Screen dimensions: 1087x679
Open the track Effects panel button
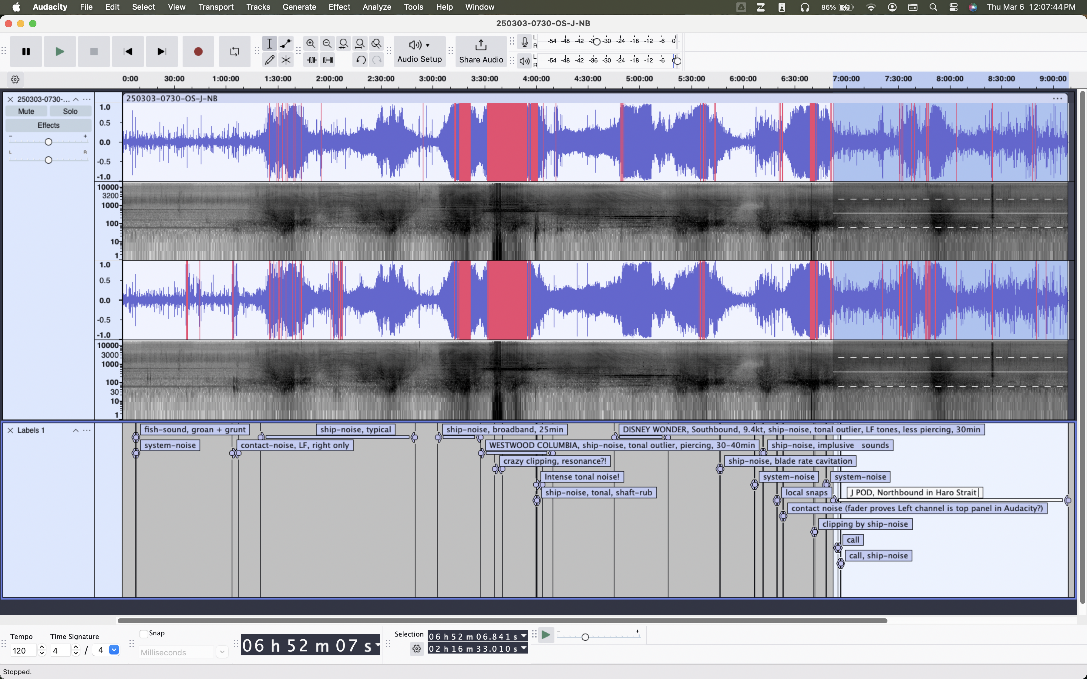point(48,125)
